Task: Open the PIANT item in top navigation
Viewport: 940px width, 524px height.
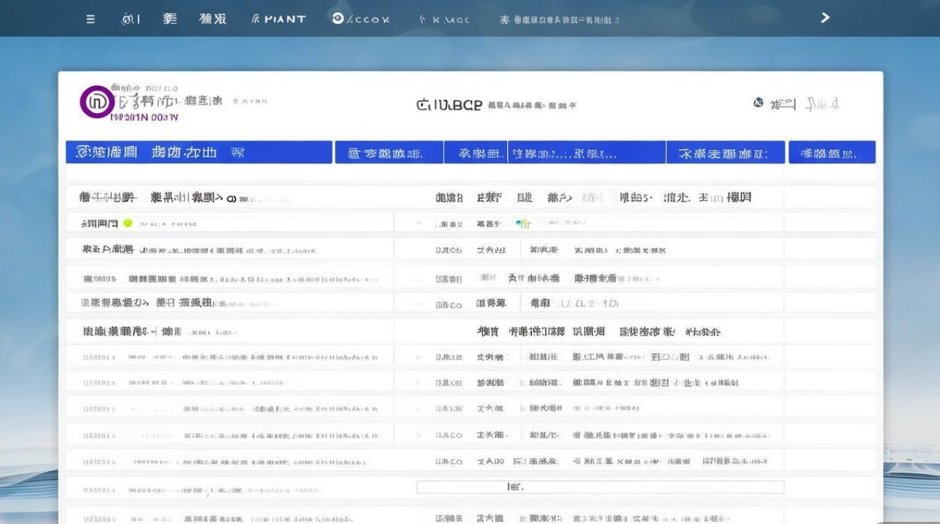Action: point(280,19)
